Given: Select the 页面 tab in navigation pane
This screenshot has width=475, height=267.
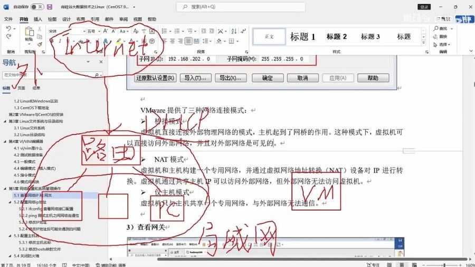Looking at the screenshot, I should (x=21, y=88).
